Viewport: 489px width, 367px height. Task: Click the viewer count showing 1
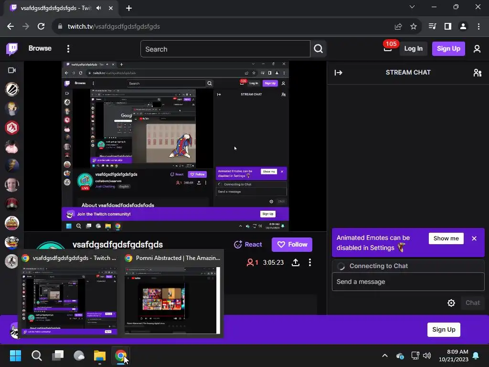coord(253,262)
